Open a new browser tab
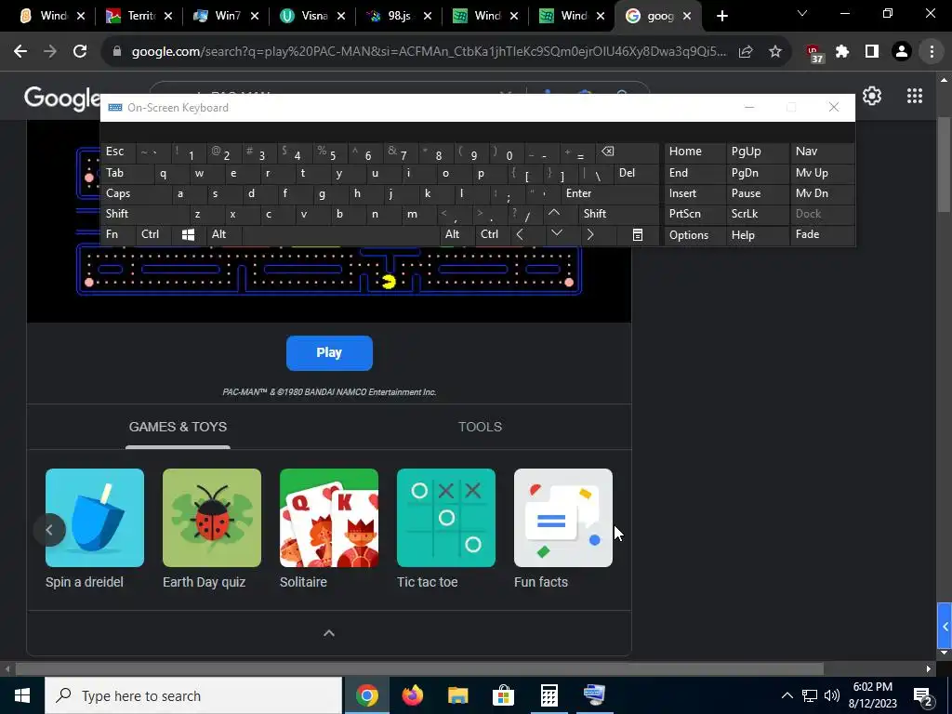Viewport: 952px width, 714px height. pos(721,16)
